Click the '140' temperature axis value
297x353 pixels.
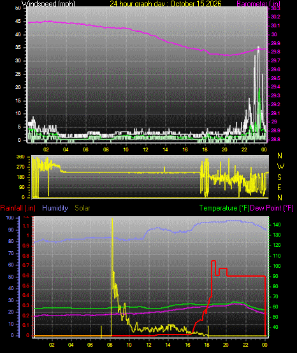277,225
